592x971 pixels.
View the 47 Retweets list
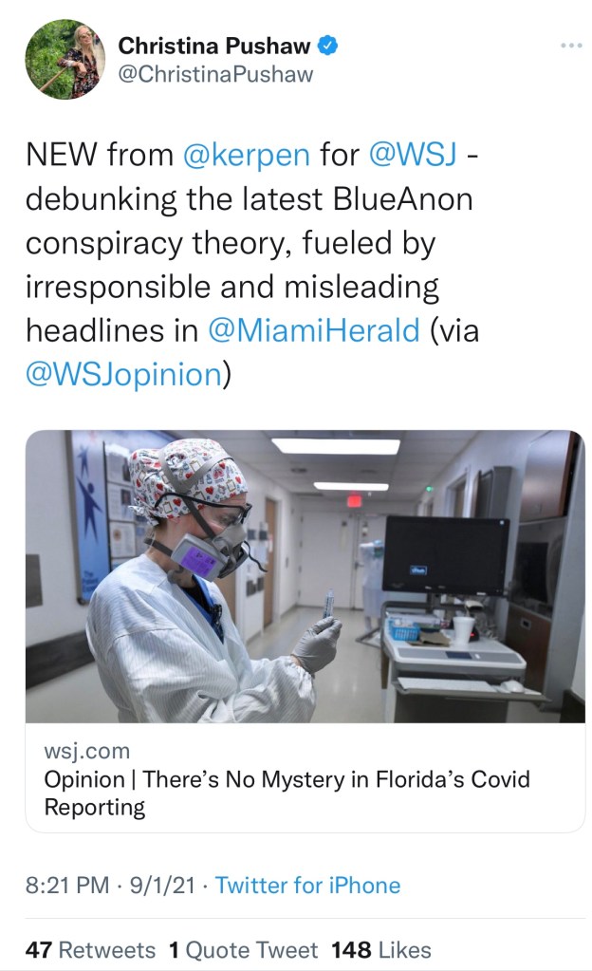(x=90, y=949)
